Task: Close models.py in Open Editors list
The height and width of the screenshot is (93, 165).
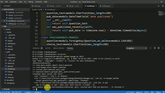Action: [4, 21]
